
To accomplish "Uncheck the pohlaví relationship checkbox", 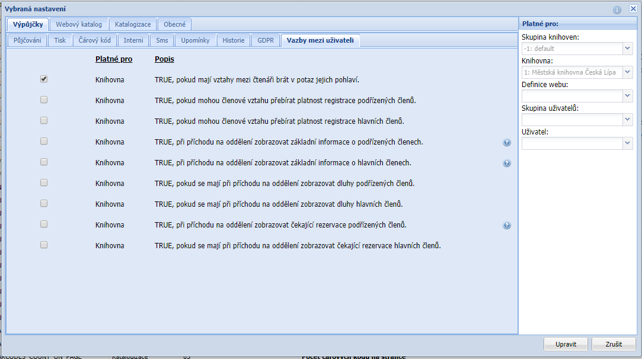I will pyautogui.click(x=44, y=79).
